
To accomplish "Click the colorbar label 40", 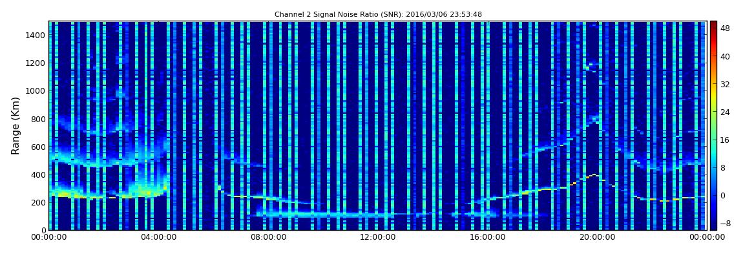I will pos(725,56).
